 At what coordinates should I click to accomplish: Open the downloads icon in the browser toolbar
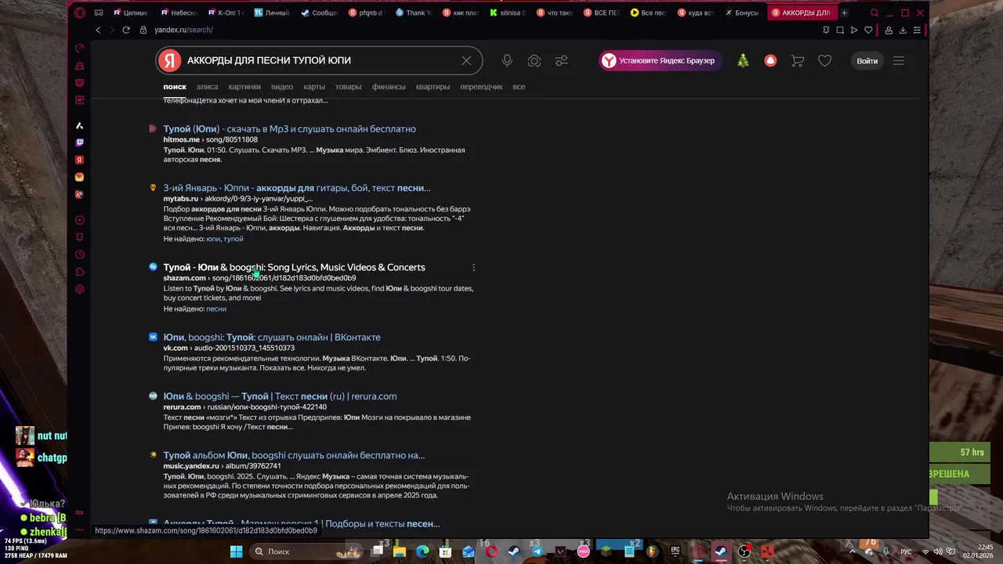[903, 30]
